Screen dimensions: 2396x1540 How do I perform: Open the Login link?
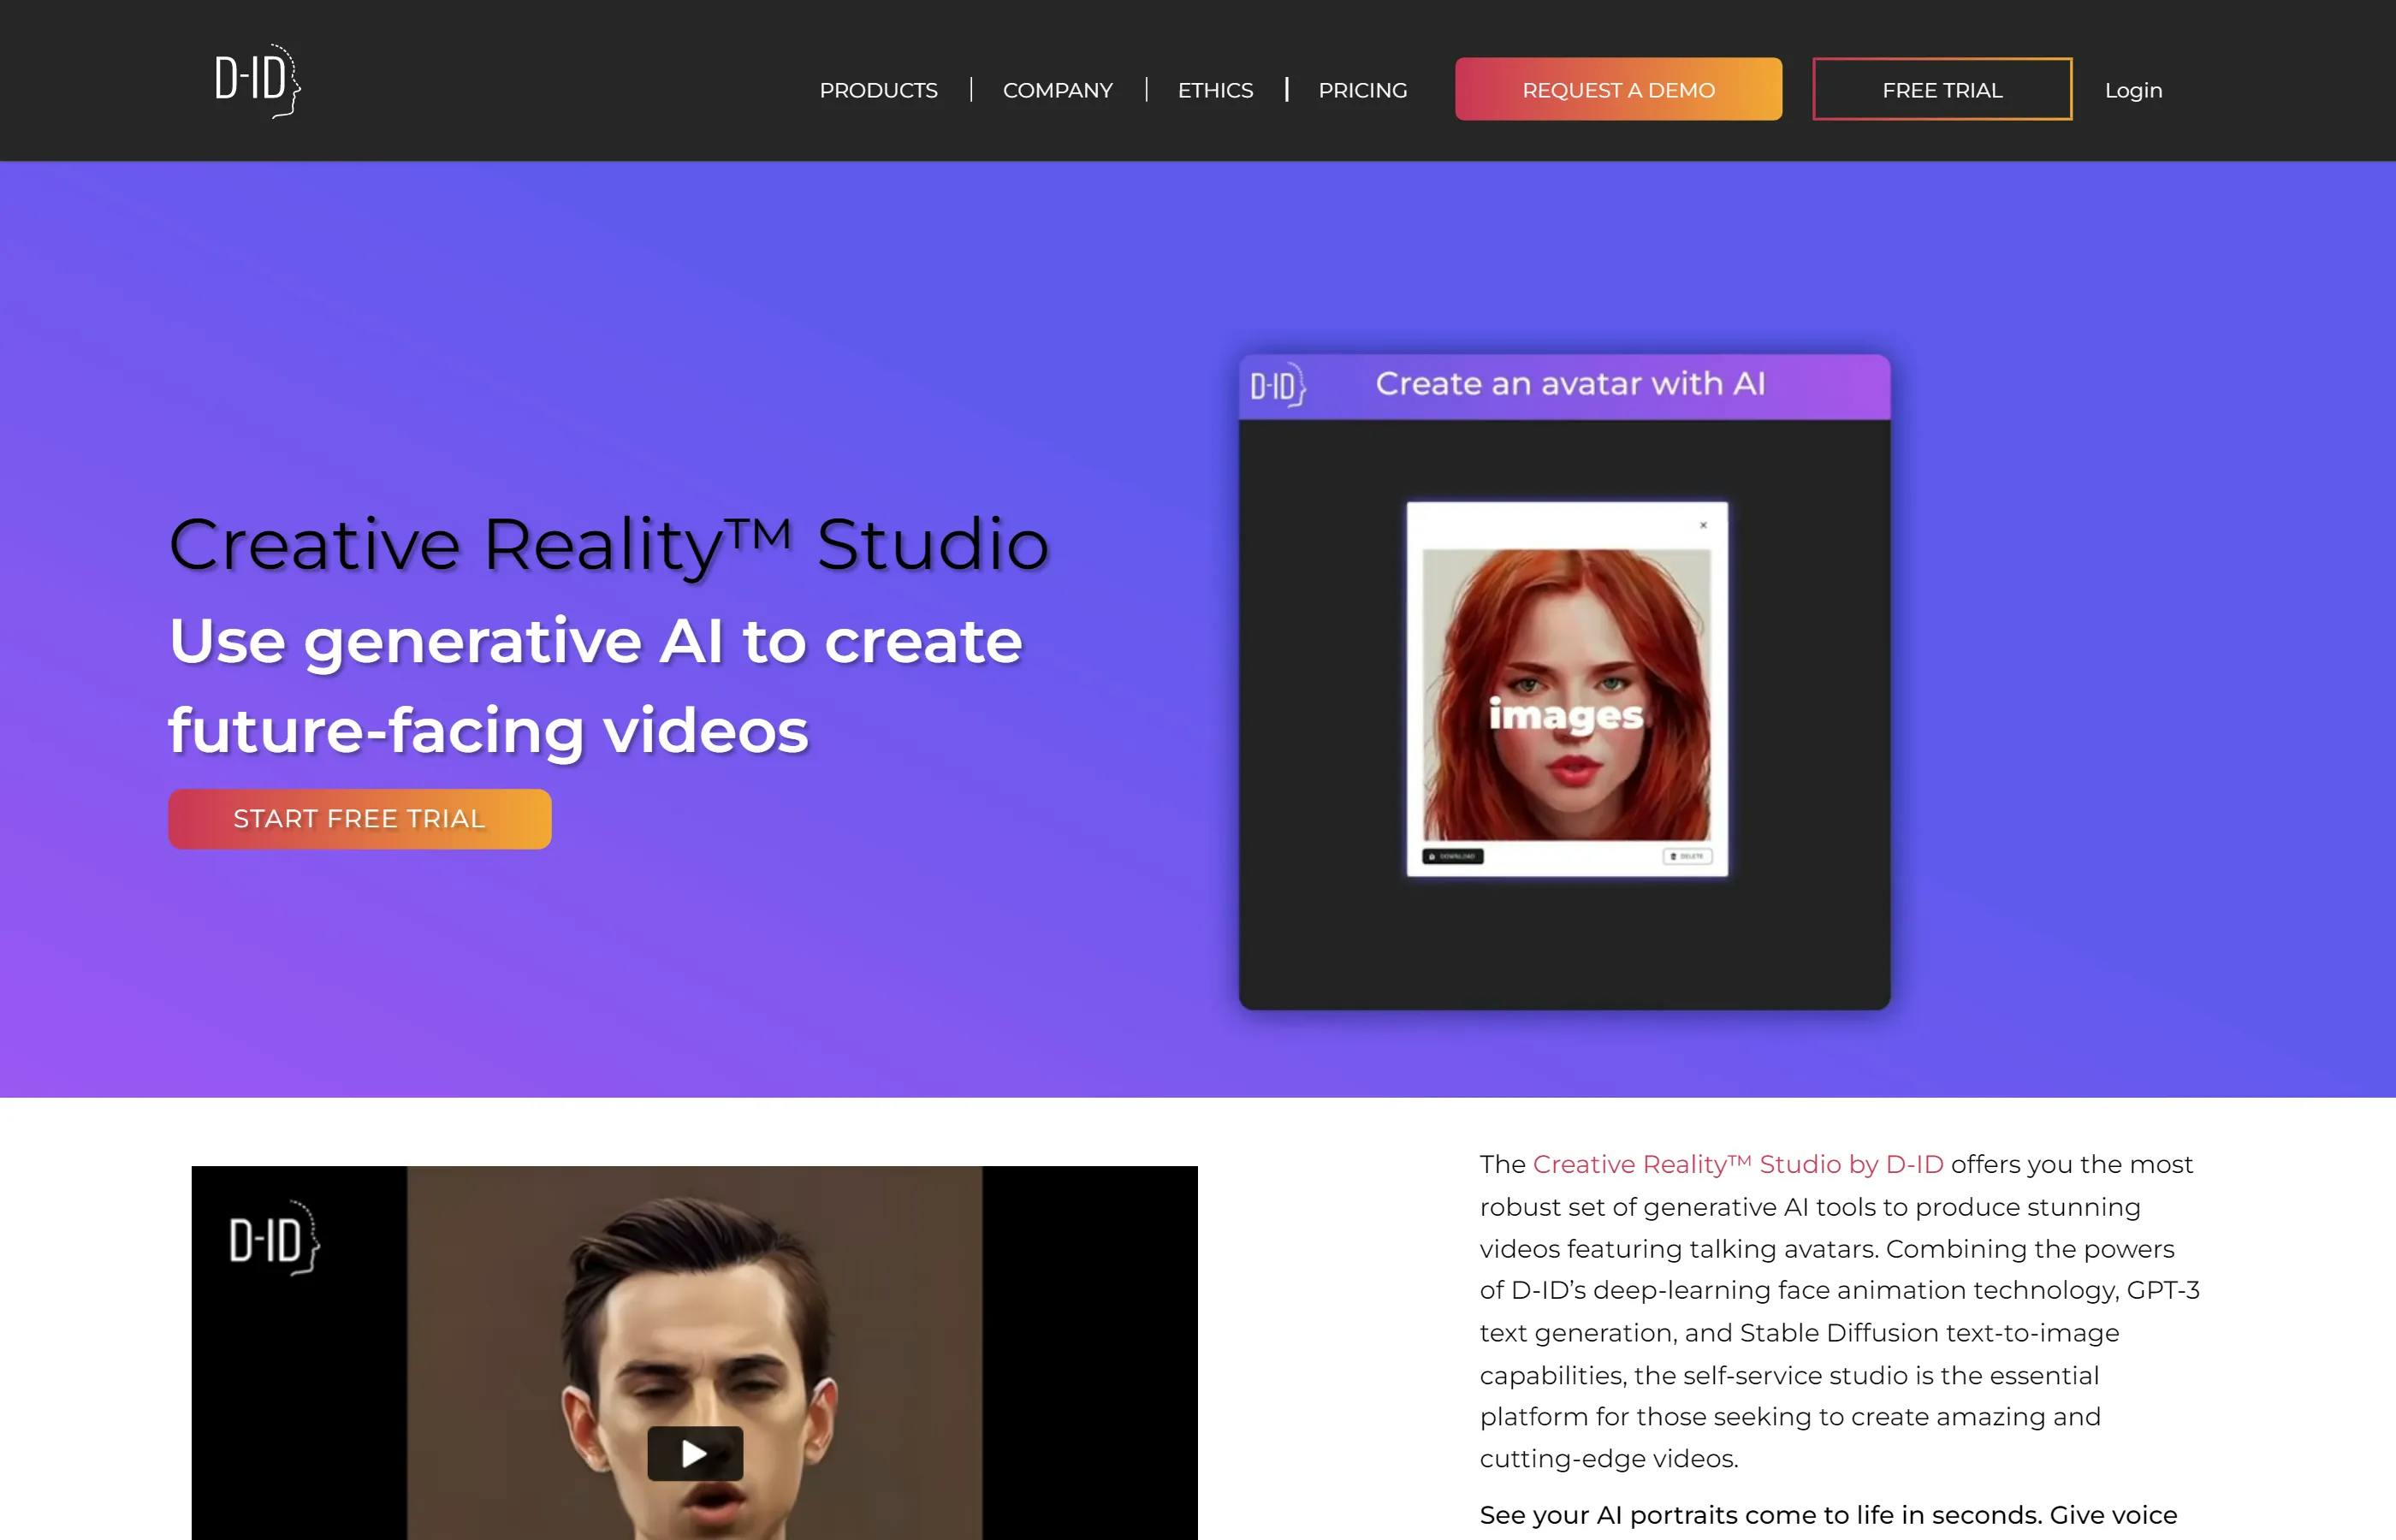pyautogui.click(x=2133, y=90)
